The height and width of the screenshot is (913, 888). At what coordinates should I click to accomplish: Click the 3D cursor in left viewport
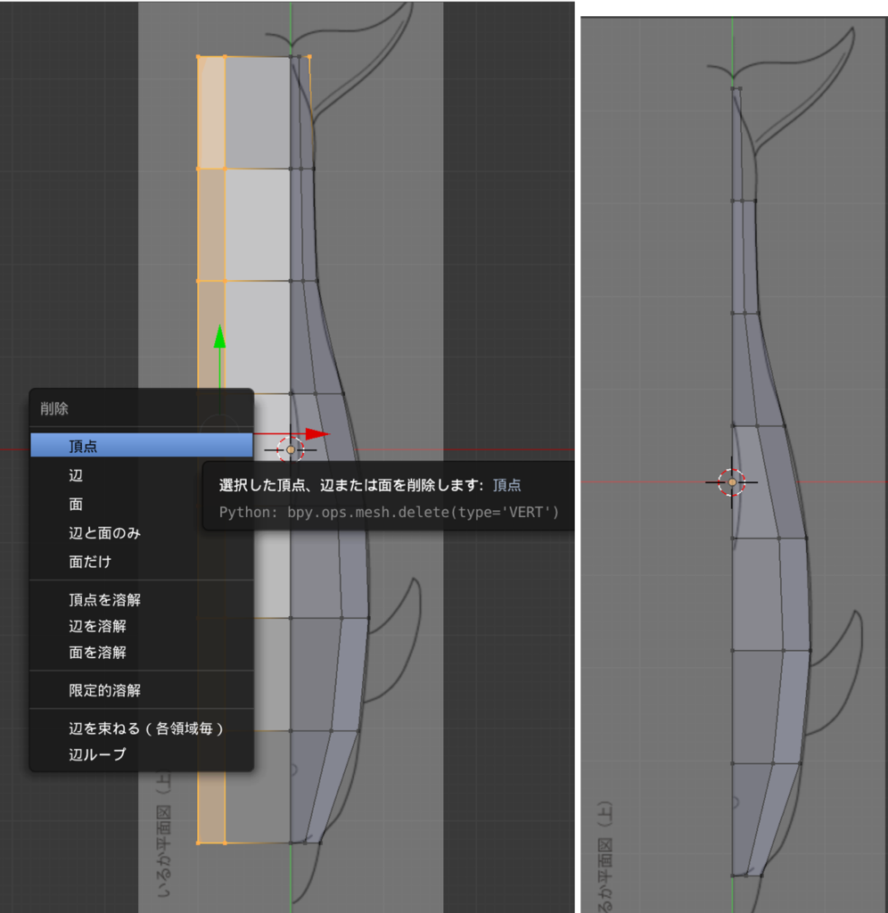tap(291, 449)
